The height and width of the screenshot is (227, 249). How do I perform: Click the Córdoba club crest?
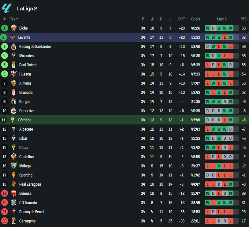(x=13, y=120)
